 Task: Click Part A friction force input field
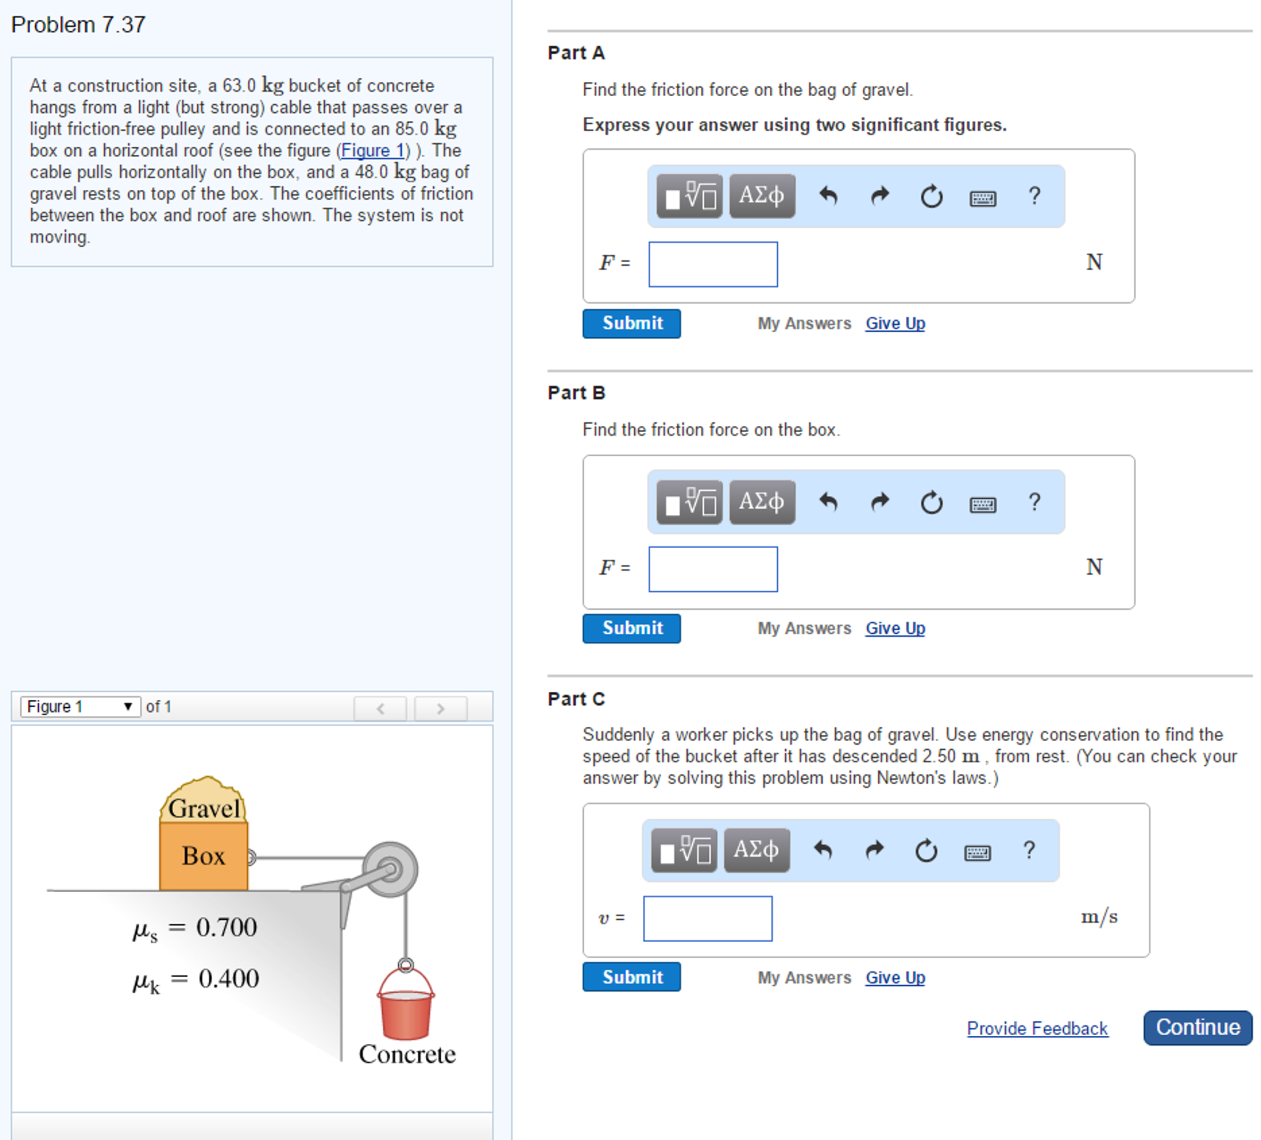tap(712, 264)
